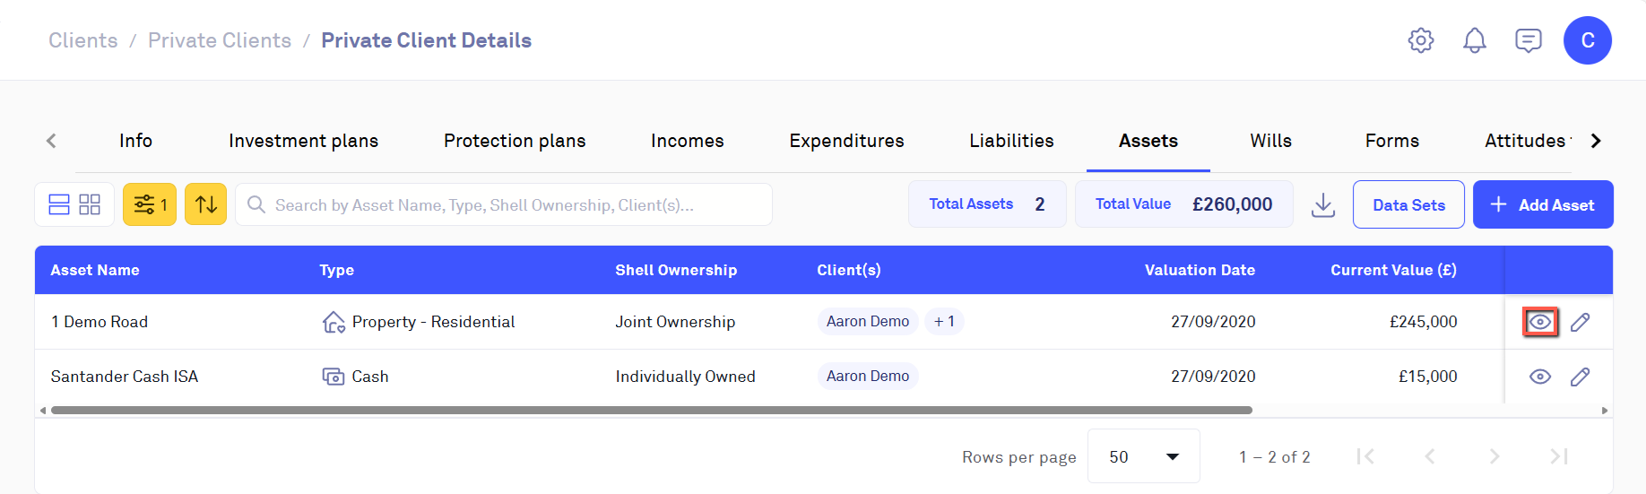View the Santander Cash ISA details
The image size is (1646, 494).
1540,377
